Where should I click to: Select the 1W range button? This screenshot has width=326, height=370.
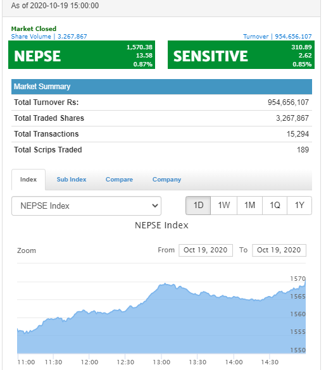coord(223,206)
